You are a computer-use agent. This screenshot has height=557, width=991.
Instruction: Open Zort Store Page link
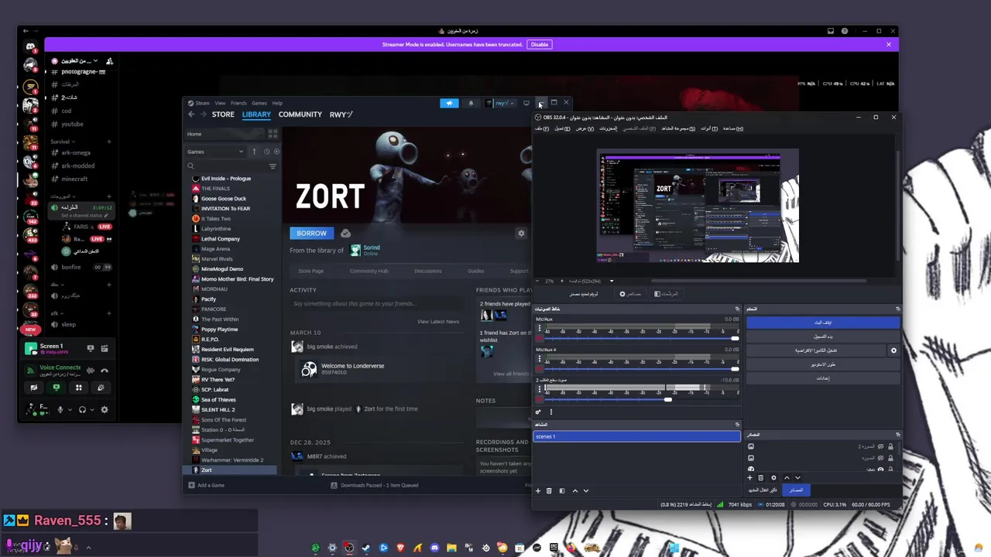[310, 271]
